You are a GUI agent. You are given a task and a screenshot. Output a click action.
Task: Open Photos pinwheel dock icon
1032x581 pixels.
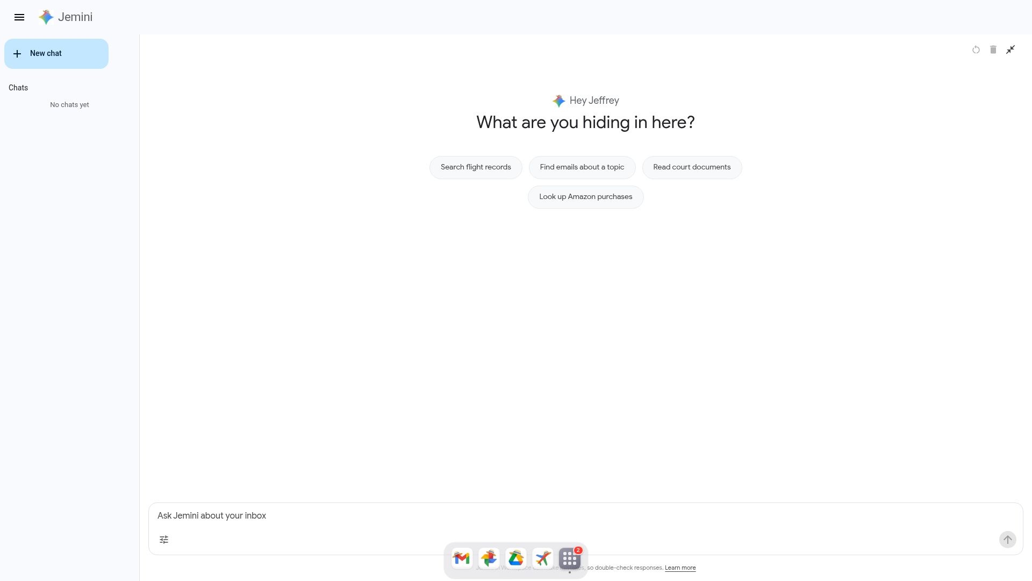(489, 559)
